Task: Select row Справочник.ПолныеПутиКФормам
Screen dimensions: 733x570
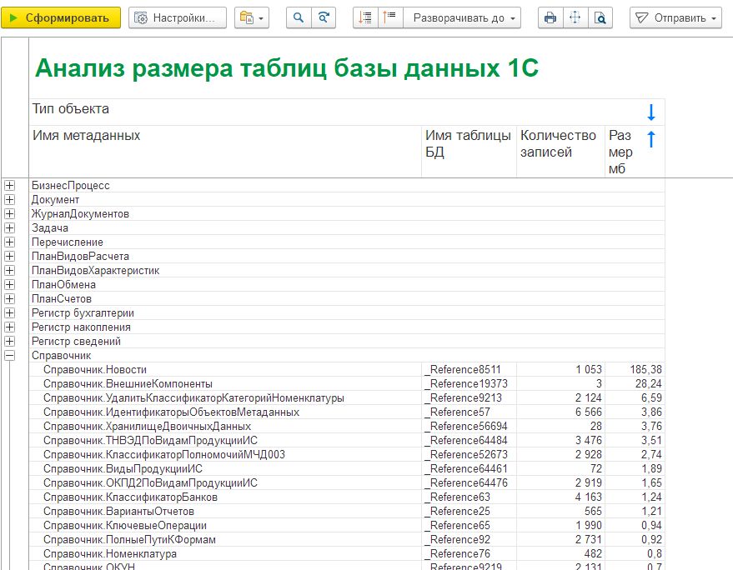Action: pyautogui.click(x=347, y=540)
